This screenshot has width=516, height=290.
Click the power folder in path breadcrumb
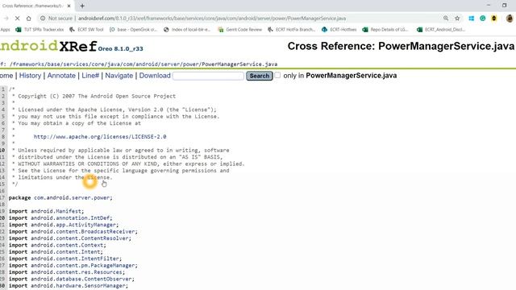(x=190, y=64)
